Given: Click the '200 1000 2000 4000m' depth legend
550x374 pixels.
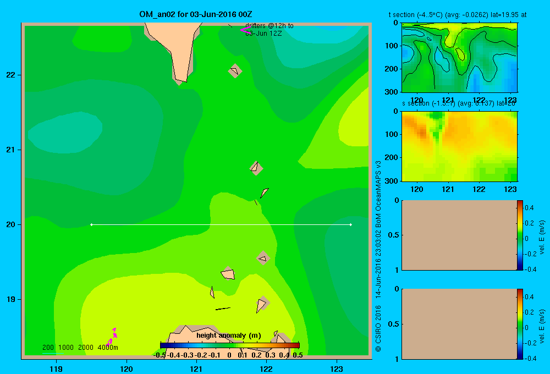Looking at the screenshot, I should click(x=80, y=348).
